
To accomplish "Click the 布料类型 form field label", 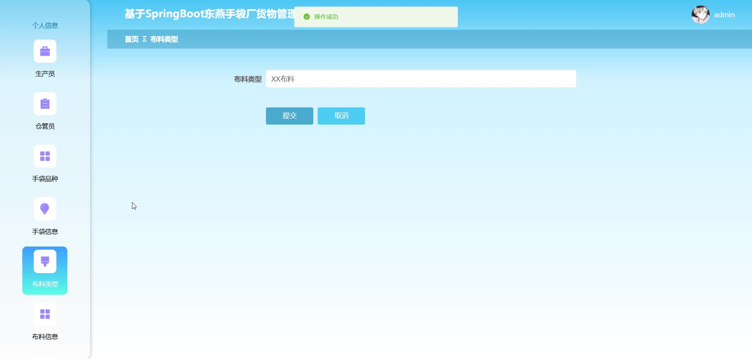I will [x=248, y=79].
